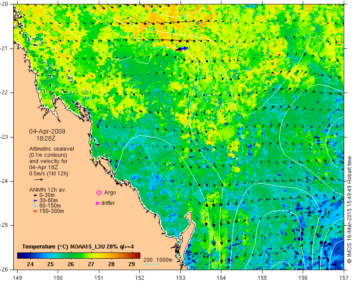Click the latitude axis label -20

(4, 4)
